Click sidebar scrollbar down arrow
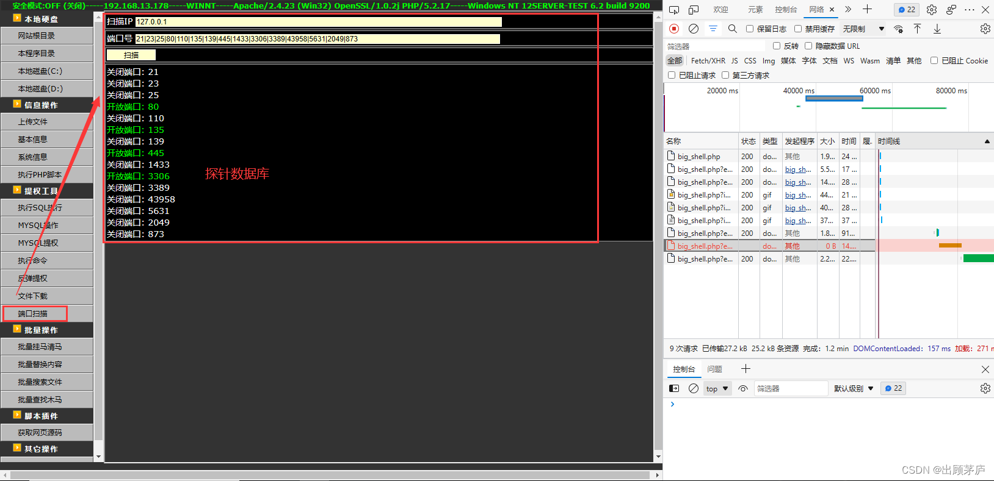The image size is (994, 481). (x=98, y=456)
